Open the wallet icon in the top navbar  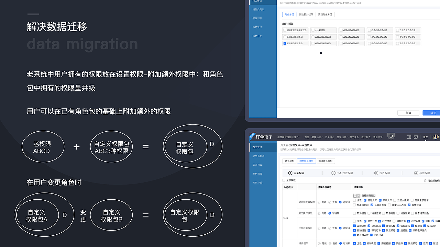409,137
